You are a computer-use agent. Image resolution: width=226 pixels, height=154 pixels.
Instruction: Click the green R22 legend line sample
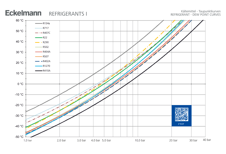[38, 37]
